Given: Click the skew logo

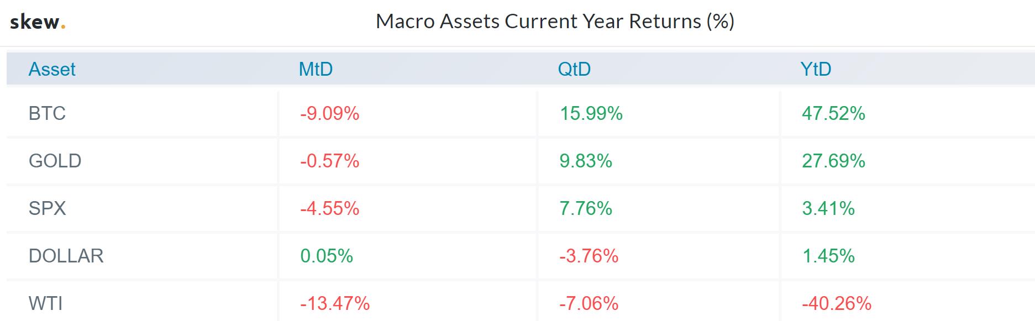Looking at the screenshot, I should (37, 22).
